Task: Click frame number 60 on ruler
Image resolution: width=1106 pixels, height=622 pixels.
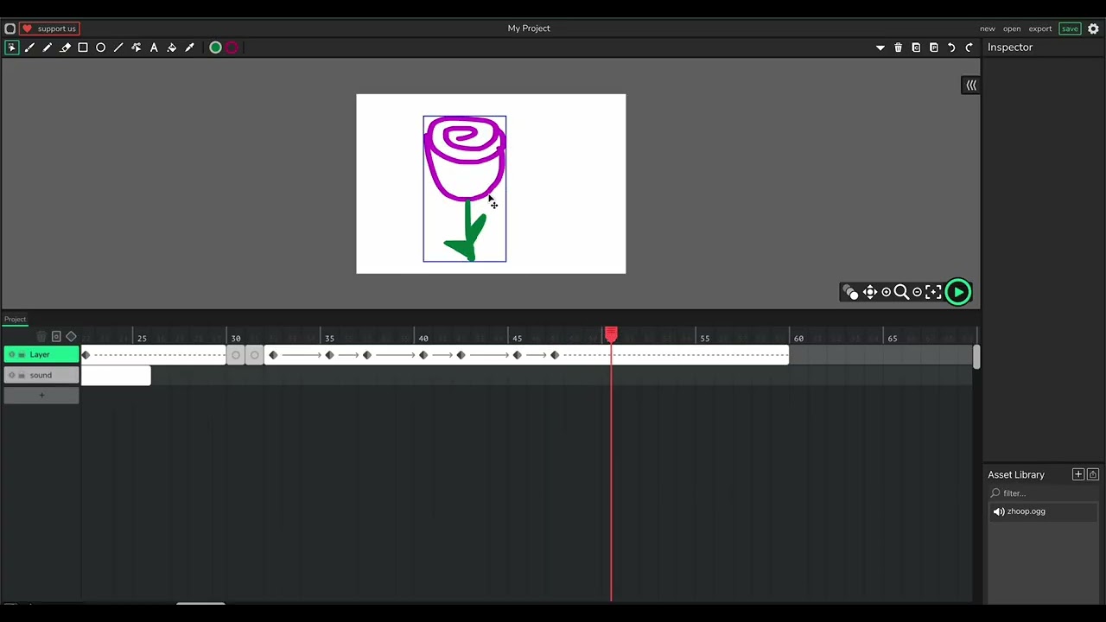Action: [798, 338]
